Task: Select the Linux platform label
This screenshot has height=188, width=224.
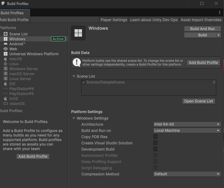Action: click(x=14, y=64)
